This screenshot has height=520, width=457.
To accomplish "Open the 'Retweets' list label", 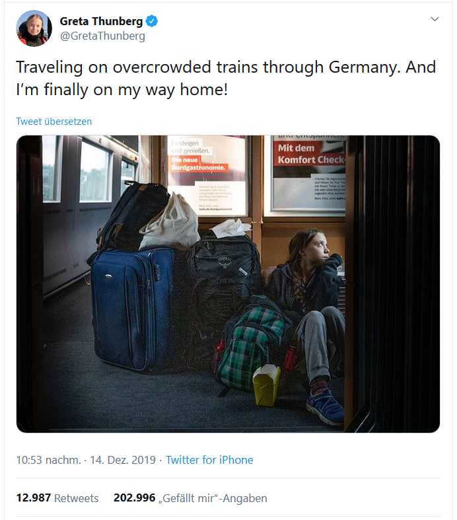I will [76, 498].
